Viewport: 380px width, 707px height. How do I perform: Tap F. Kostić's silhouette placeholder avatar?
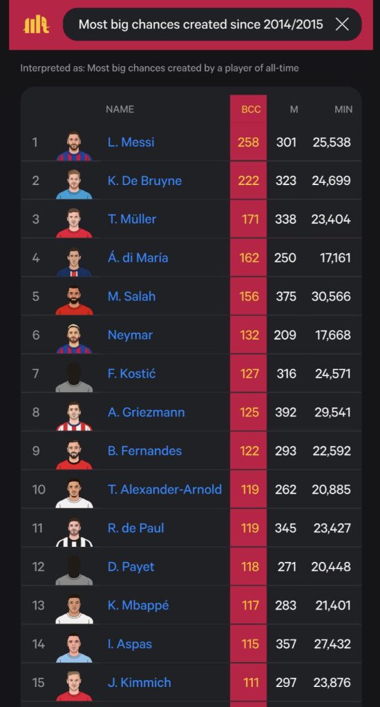pyautogui.click(x=74, y=377)
